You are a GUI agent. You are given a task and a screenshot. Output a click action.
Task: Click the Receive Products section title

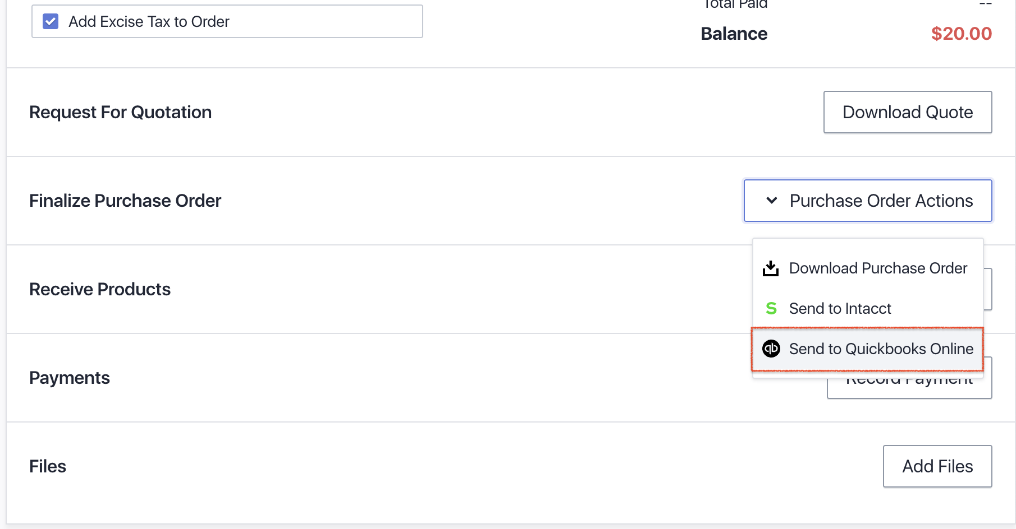(100, 289)
